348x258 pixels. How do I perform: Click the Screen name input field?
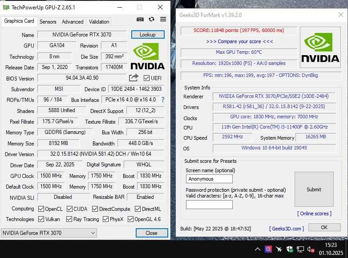pyautogui.click(x=209, y=179)
